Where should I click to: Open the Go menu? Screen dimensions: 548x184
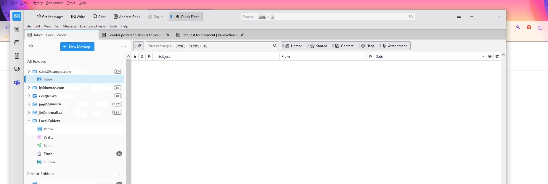coord(57,26)
